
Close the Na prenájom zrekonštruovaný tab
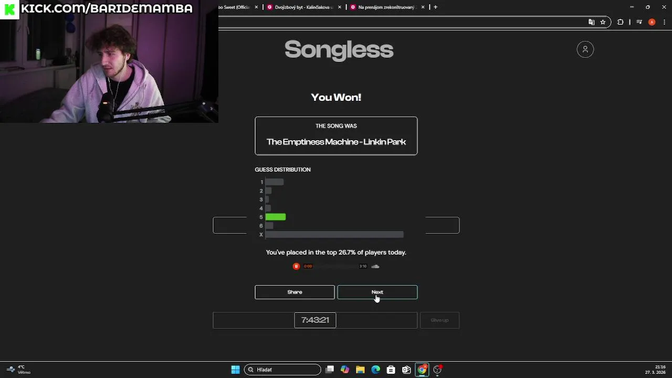pos(423,7)
